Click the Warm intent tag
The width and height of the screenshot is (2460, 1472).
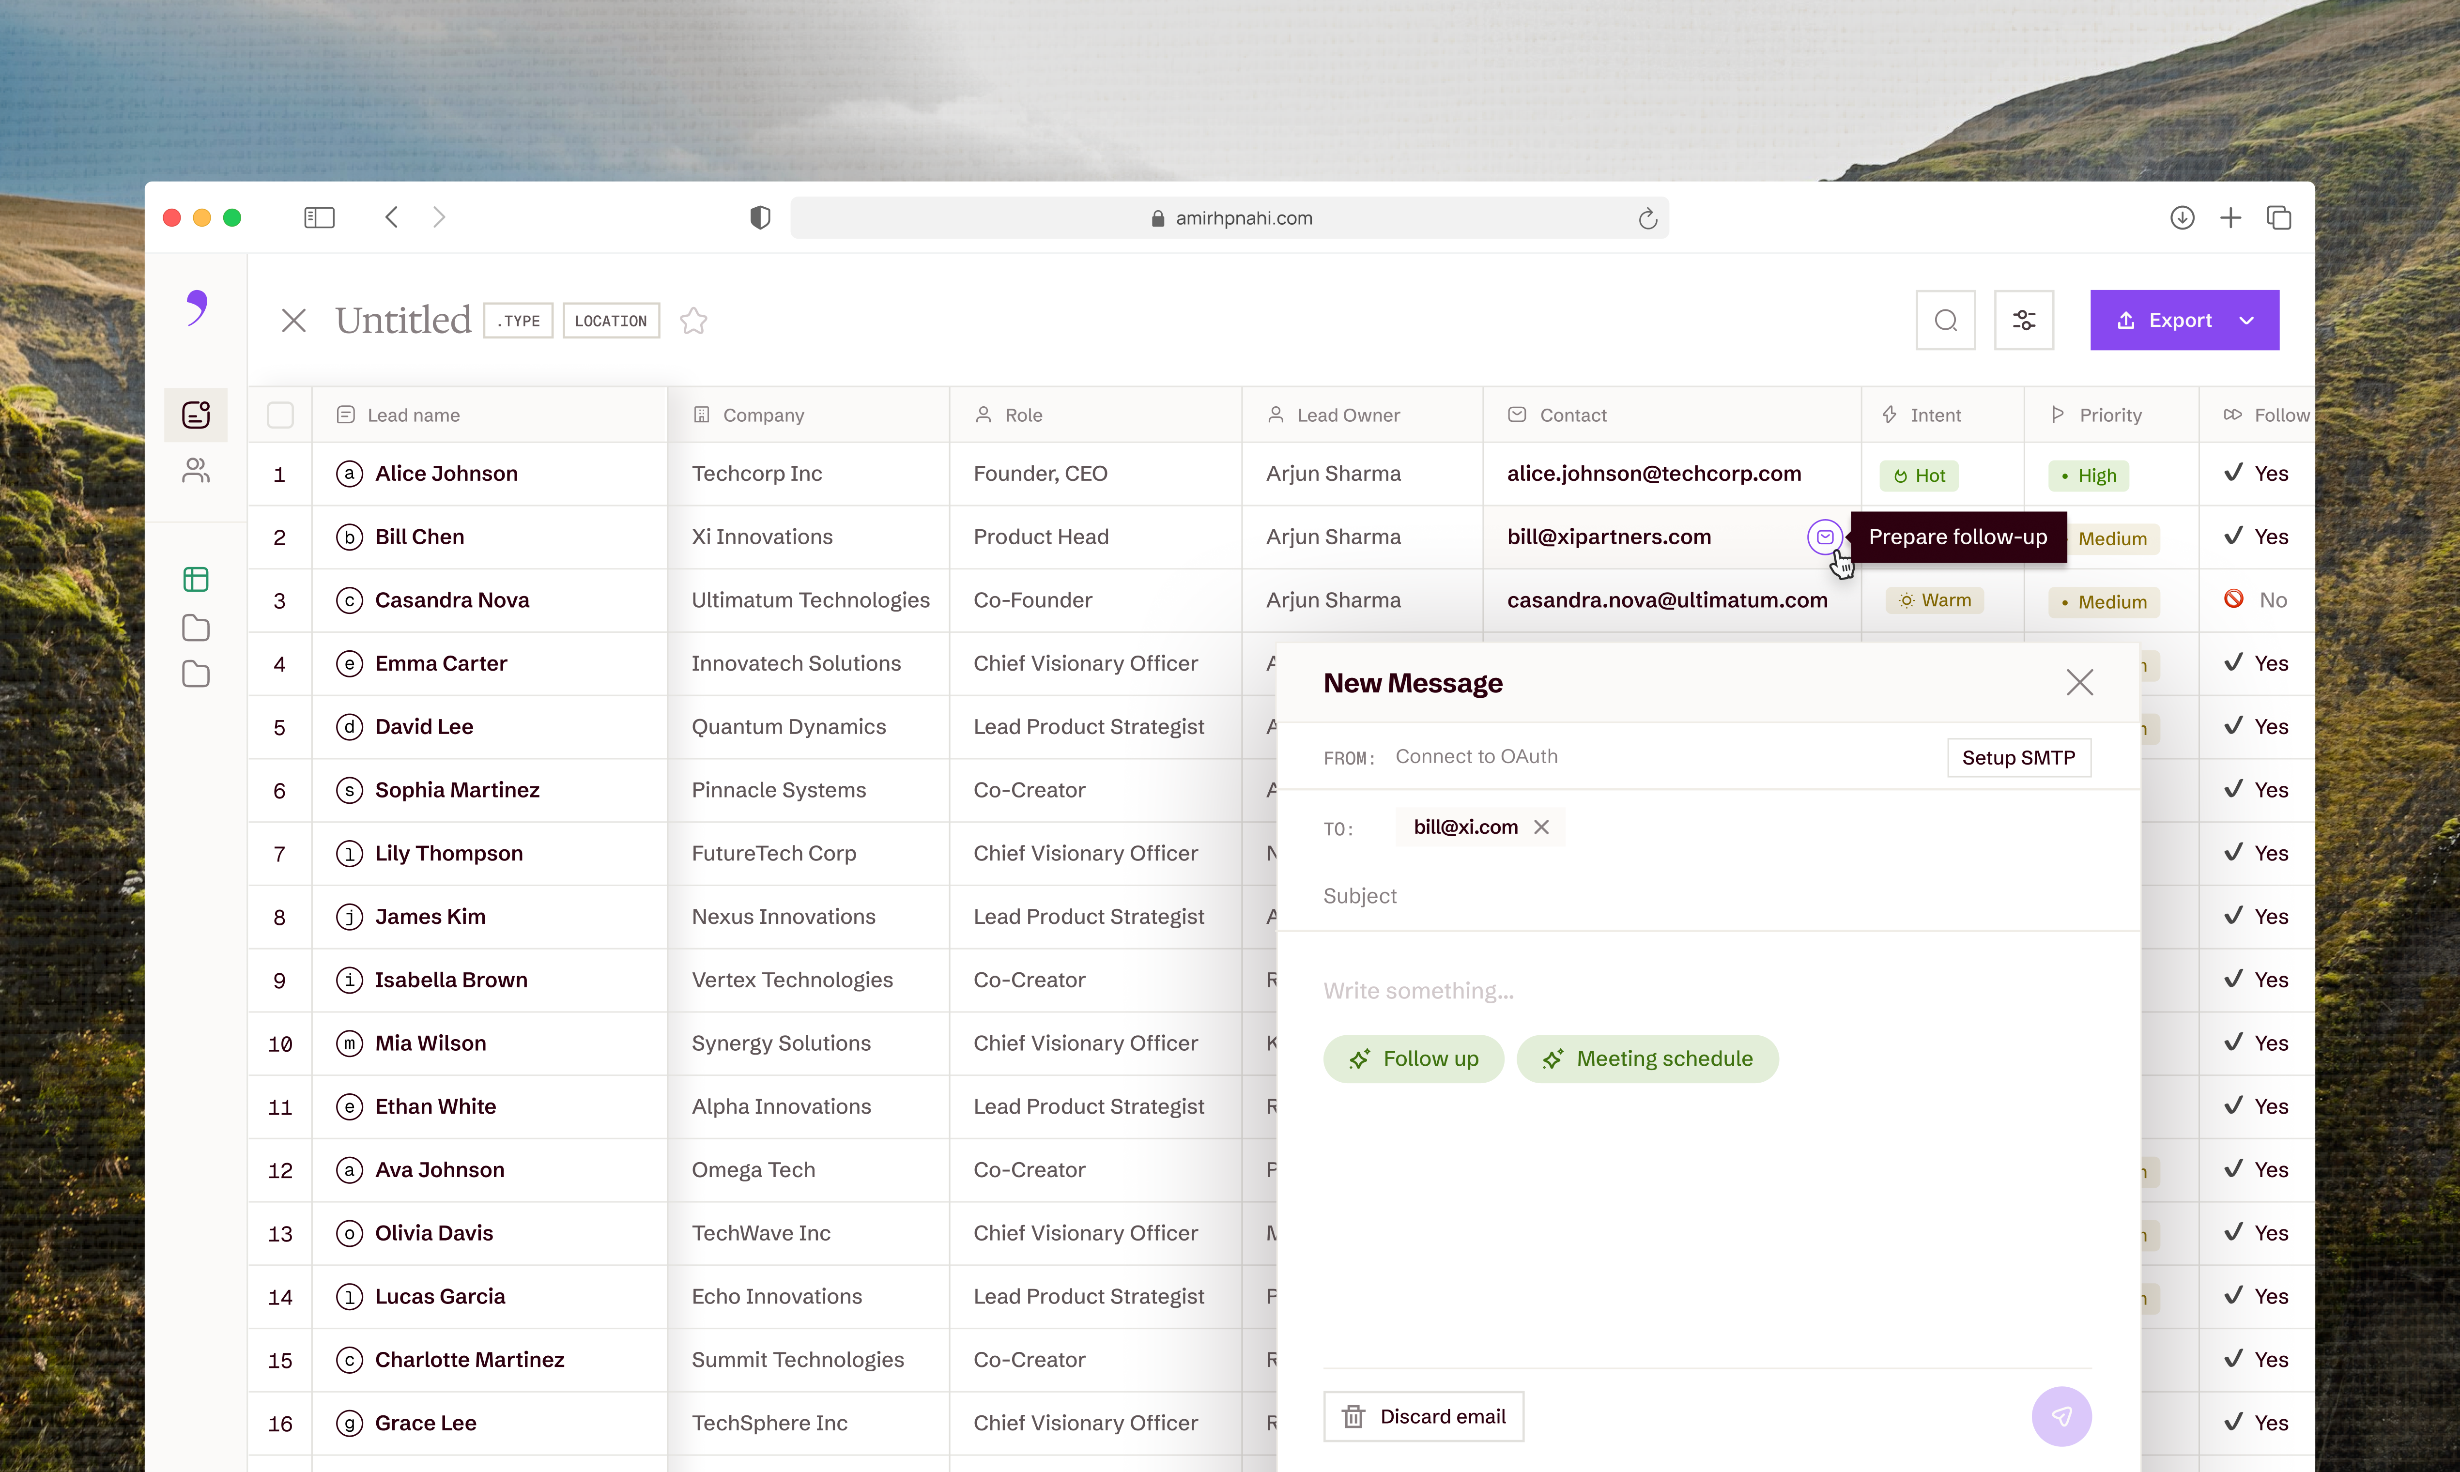point(1933,600)
